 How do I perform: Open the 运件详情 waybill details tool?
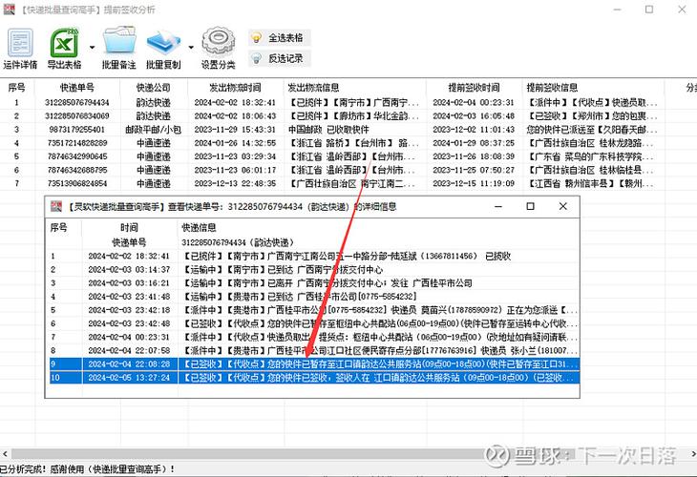tap(20, 48)
